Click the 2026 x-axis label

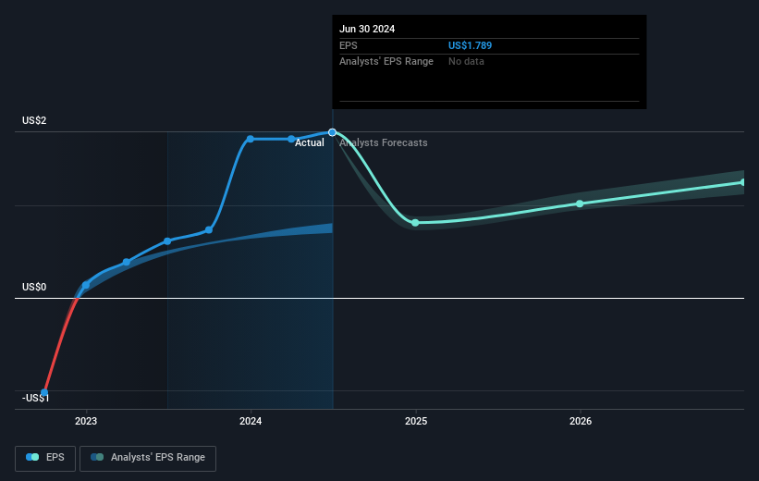click(x=581, y=422)
